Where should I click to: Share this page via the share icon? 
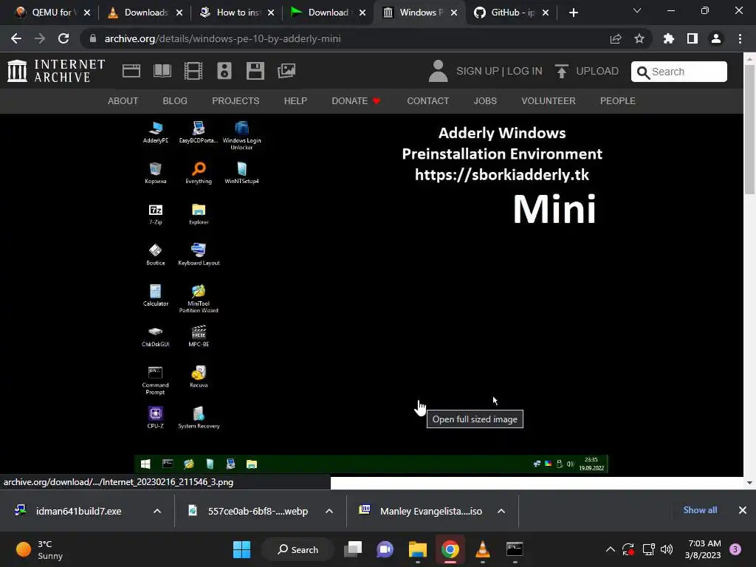coord(616,38)
